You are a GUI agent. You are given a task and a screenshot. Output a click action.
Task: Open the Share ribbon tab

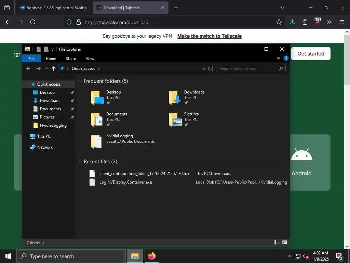click(x=71, y=59)
